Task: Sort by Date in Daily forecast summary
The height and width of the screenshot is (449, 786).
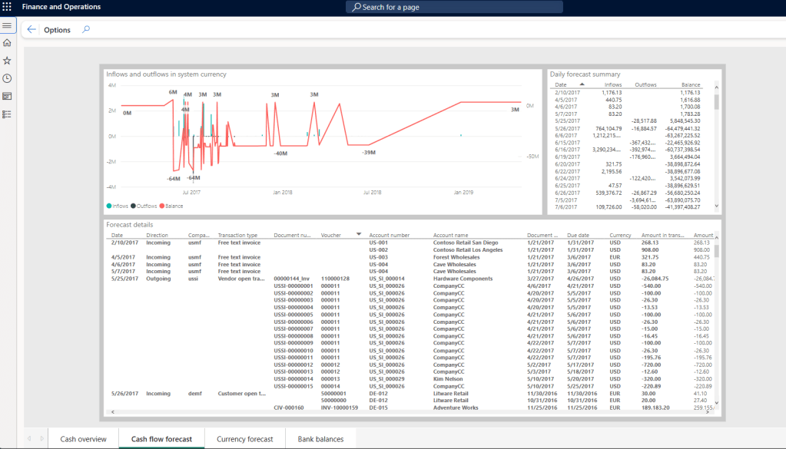Action: (x=560, y=85)
